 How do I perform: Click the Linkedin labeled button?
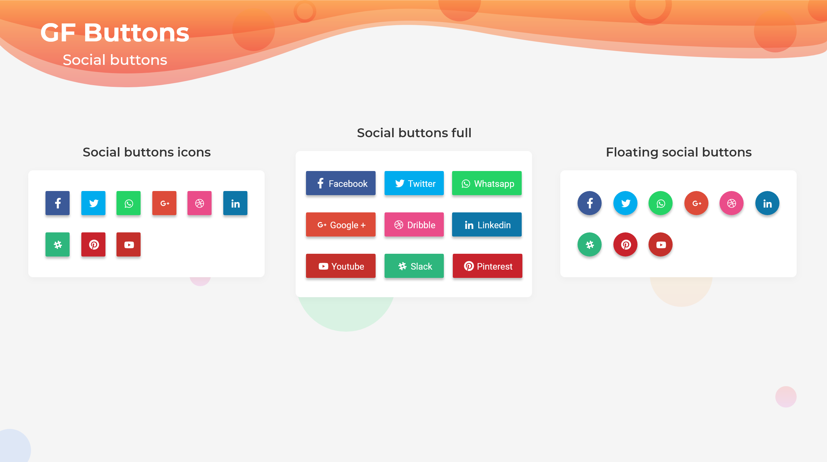[487, 224]
